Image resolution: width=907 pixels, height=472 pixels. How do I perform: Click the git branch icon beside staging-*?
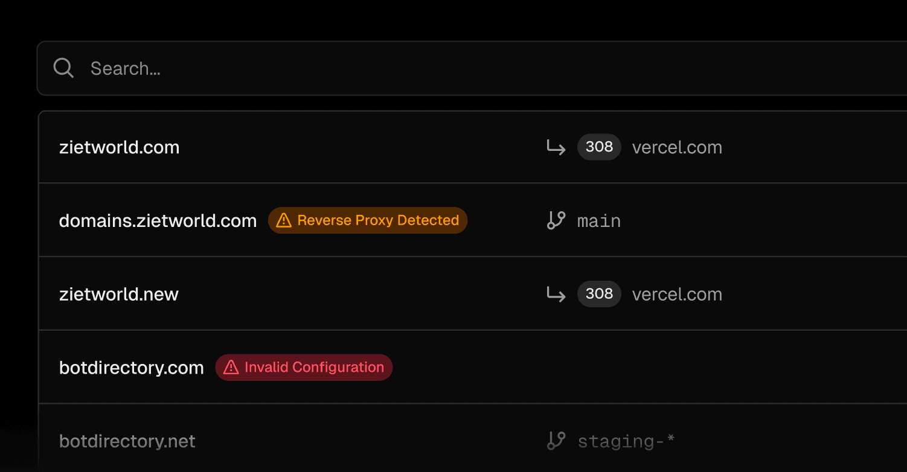(x=556, y=441)
